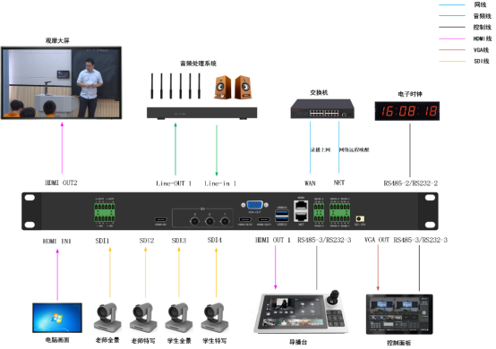Click the HDMI OUT2 label
This screenshot has width=496, height=349.
click(x=61, y=183)
